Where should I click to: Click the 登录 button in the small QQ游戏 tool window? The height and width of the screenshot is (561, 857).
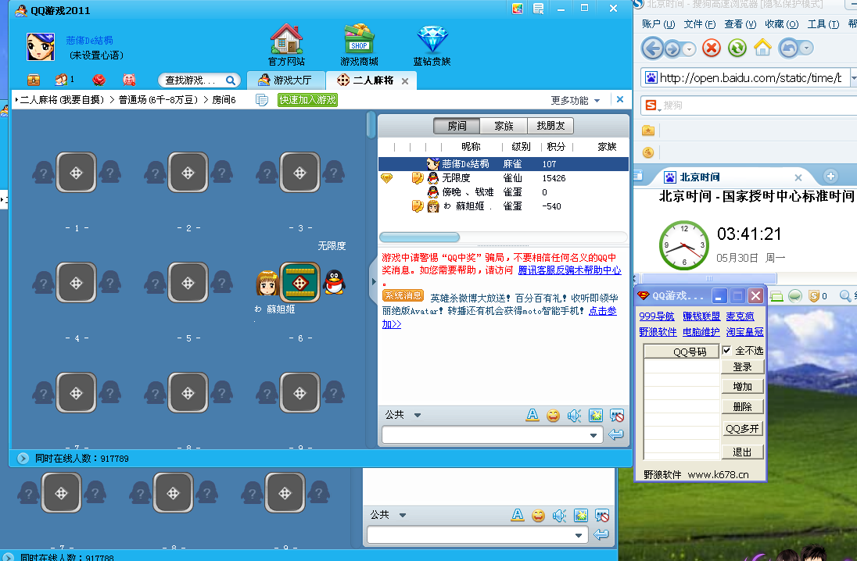742,367
